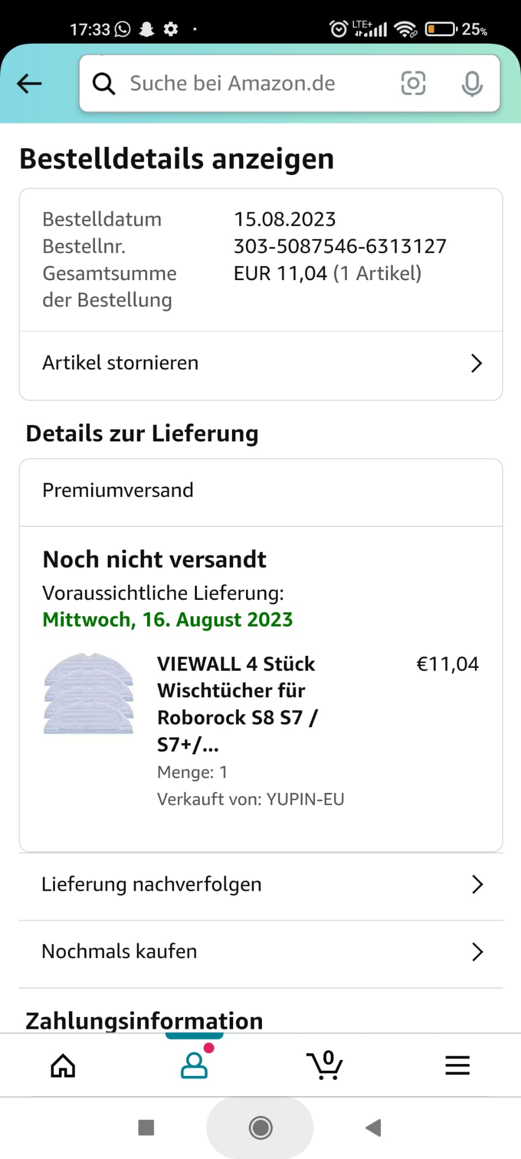Image resolution: width=521 pixels, height=1159 pixels.
Task: Tap the mop pads product thumbnail
Action: pos(89,694)
